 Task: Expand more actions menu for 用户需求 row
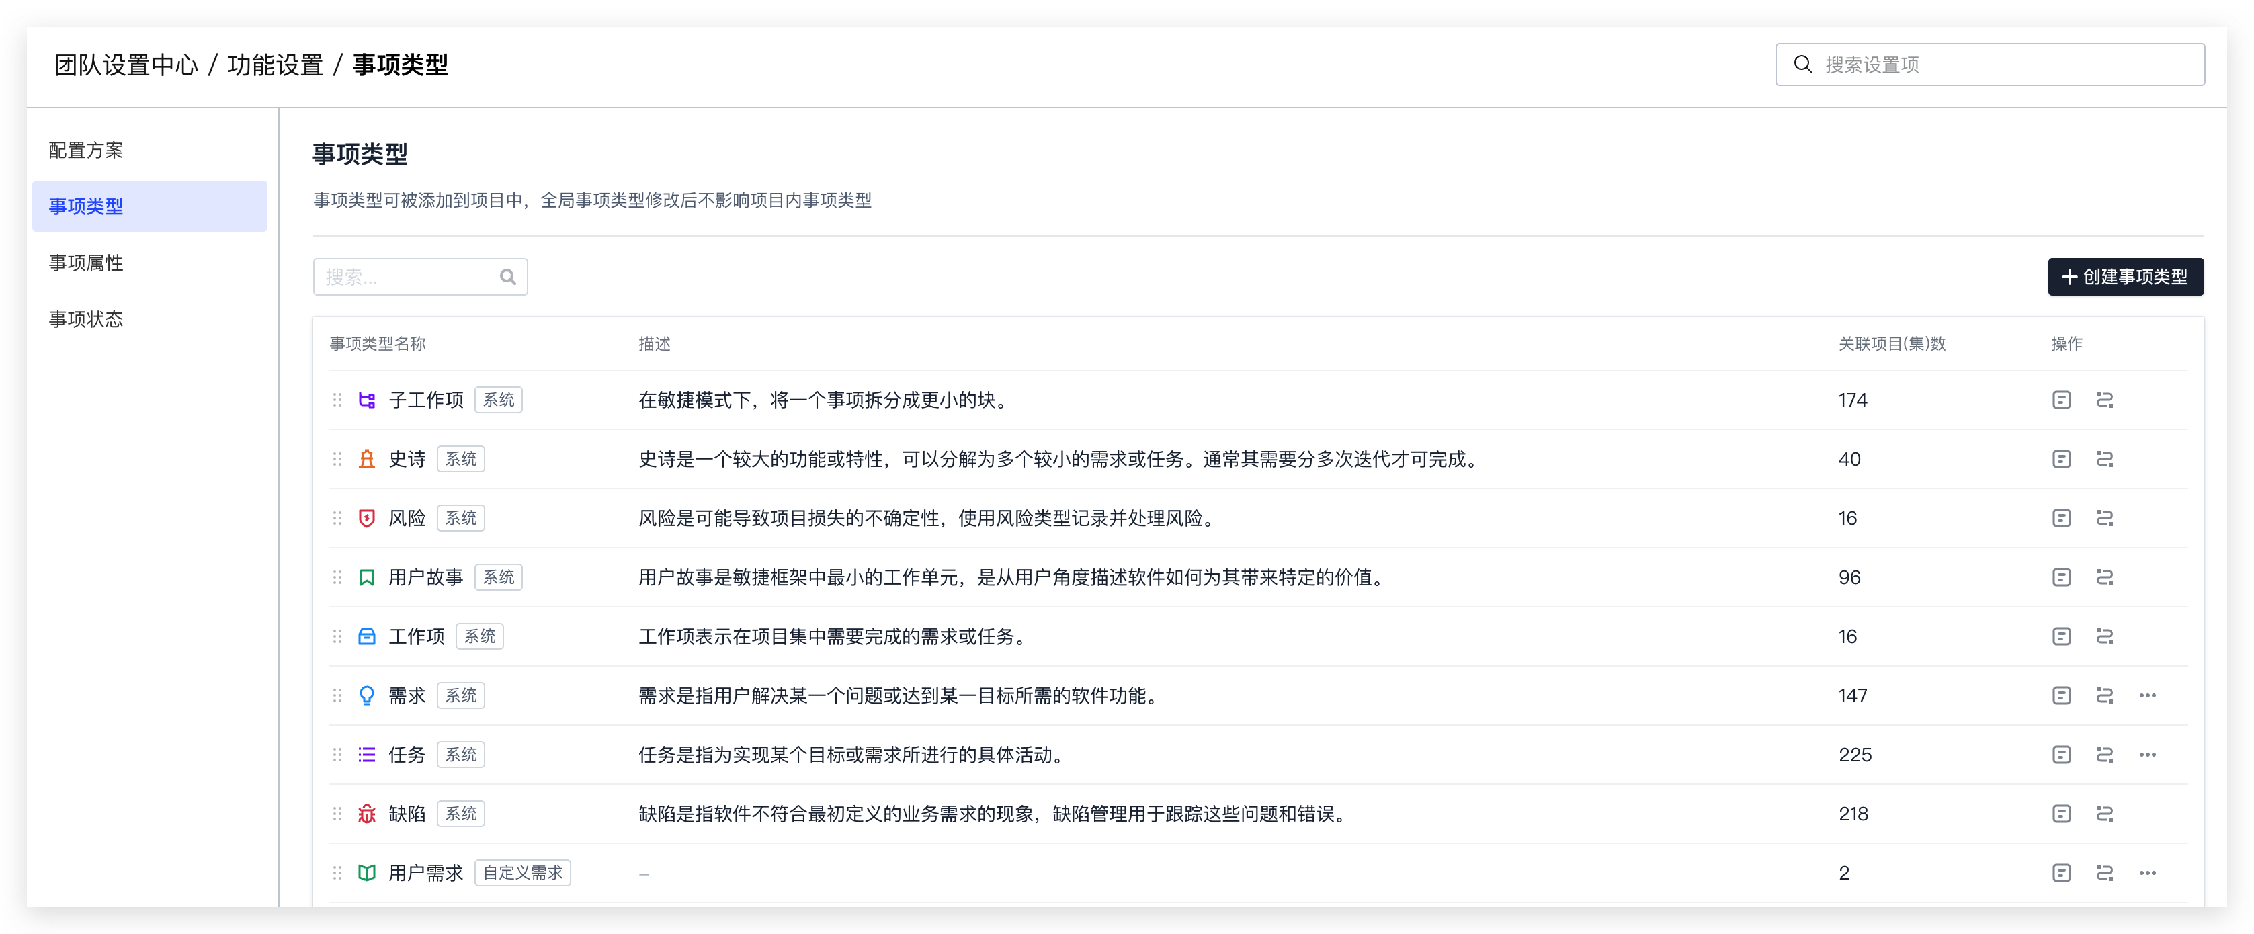(2147, 872)
